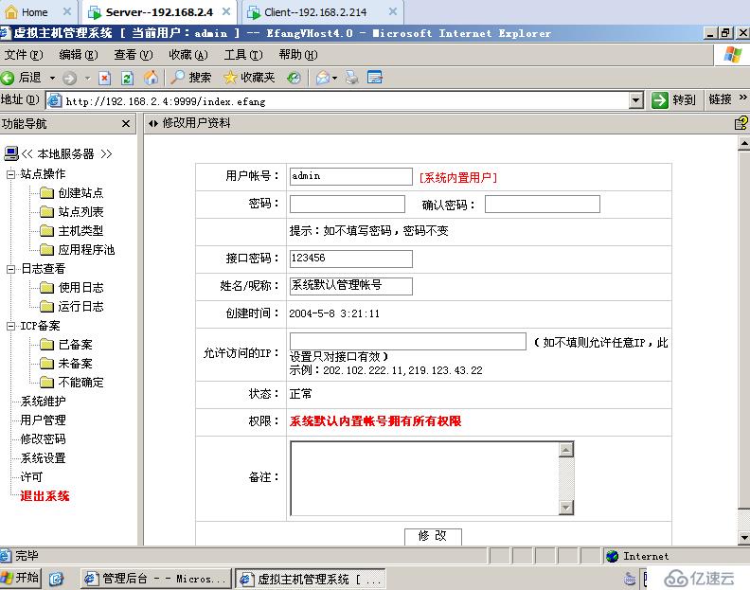The height and width of the screenshot is (590, 750).
Task: Click the 备注 textarea scroll up arrow
Action: point(566,450)
